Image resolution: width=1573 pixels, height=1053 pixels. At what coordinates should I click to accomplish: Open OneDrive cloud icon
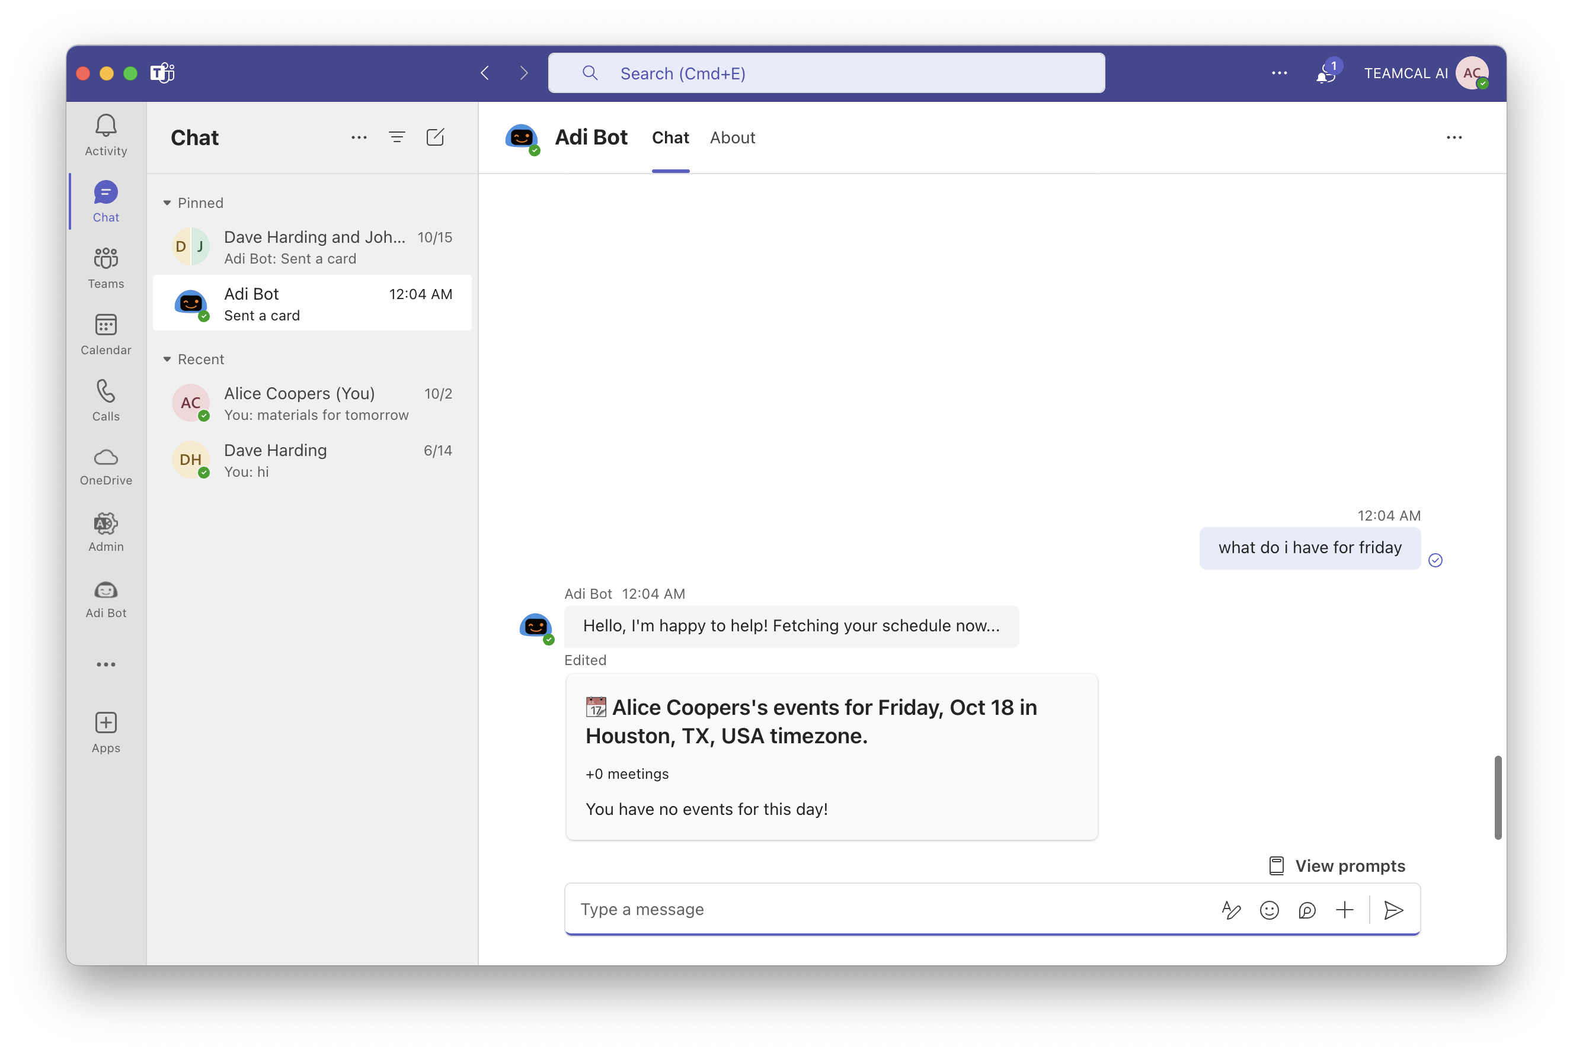(105, 465)
